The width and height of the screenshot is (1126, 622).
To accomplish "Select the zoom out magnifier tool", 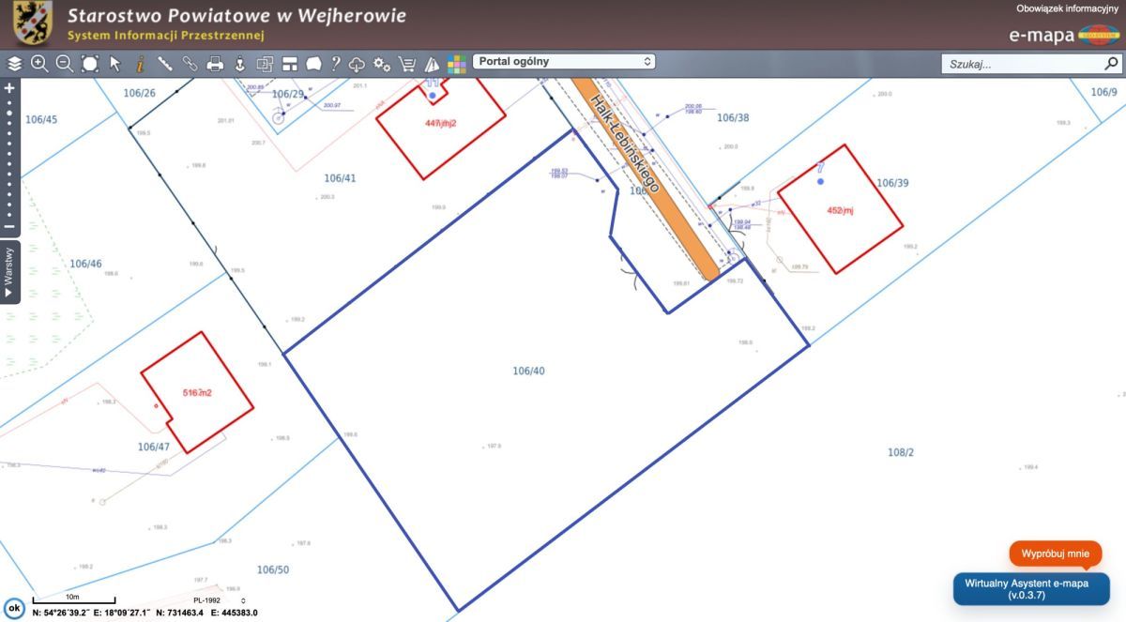I will [x=65, y=64].
